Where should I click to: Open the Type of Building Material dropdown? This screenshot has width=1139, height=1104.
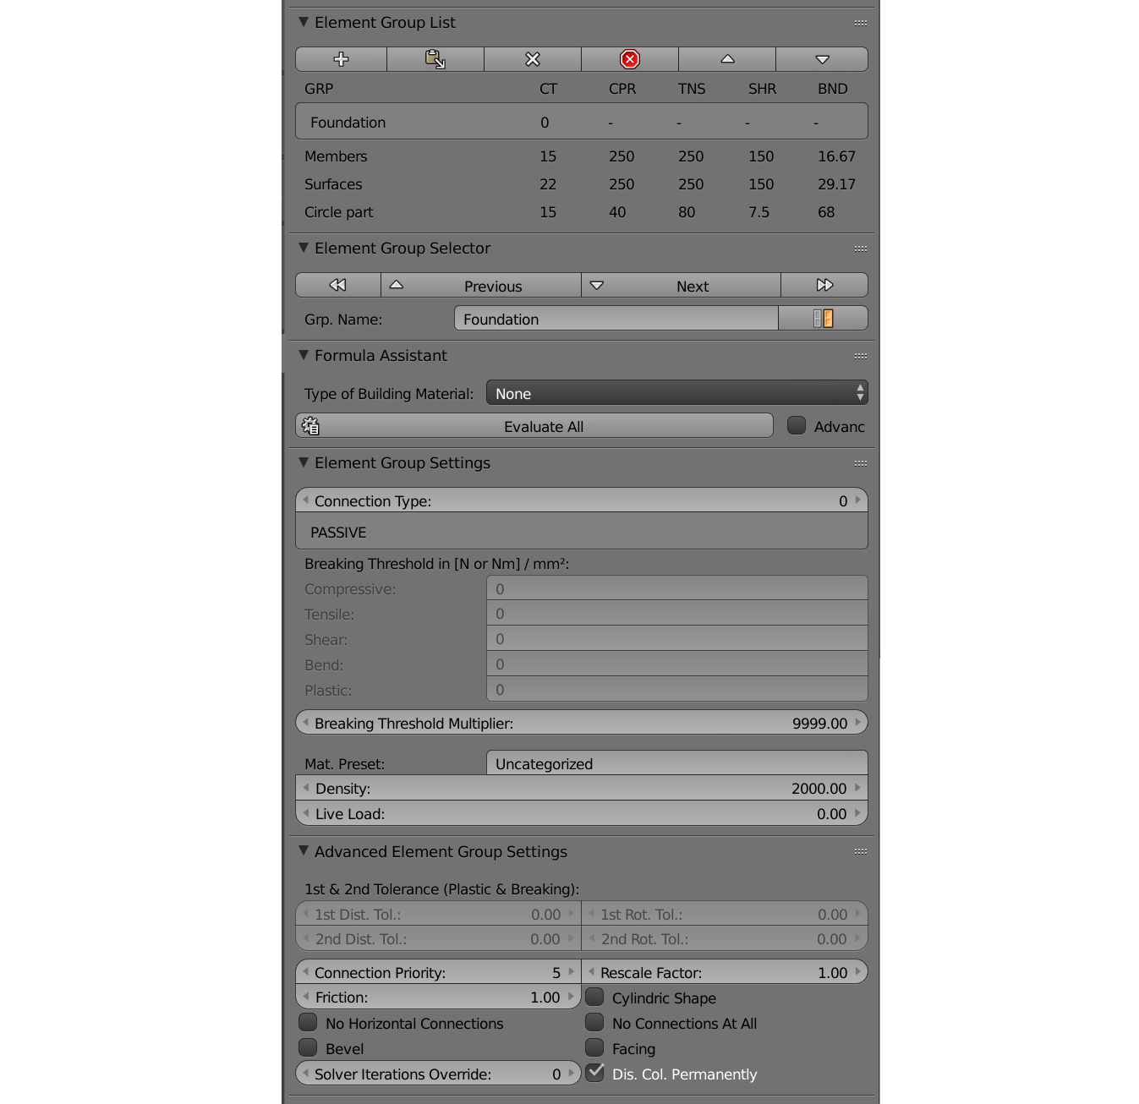coord(676,393)
